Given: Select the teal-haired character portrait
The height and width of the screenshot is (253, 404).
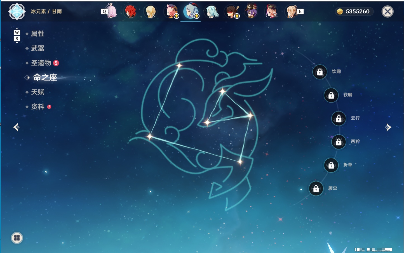Looking at the screenshot, I should (x=211, y=12).
